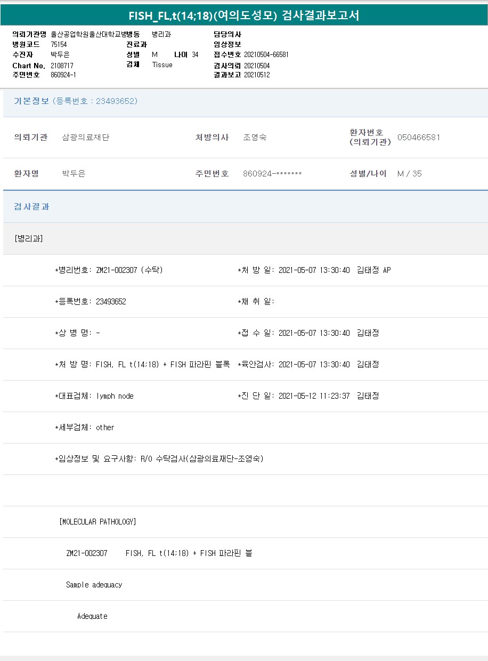
Task: Click the empty *채 취 일 field label
Action: (x=256, y=302)
